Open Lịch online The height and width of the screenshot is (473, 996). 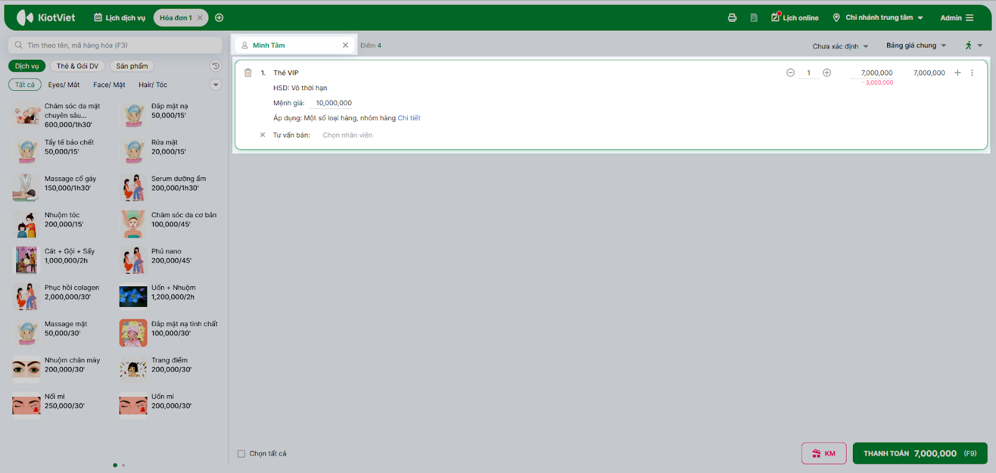click(x=795, y=18)
